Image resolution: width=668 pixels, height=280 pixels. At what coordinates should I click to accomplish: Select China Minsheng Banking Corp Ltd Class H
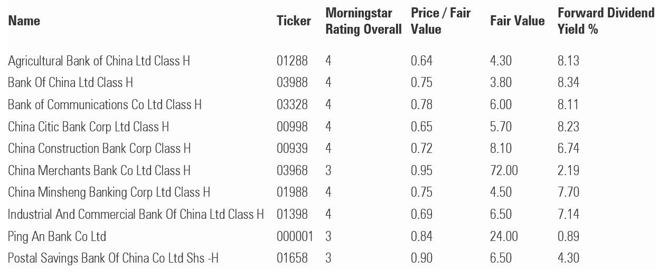(x=109, y=192)
